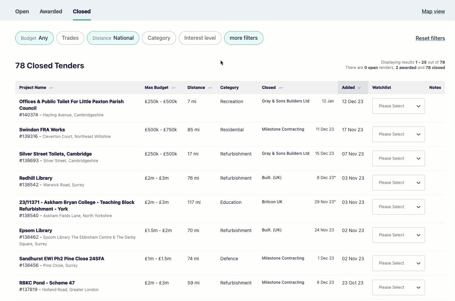The height and width of the screenshot is (301, 455).
Task: Open watchlist dropdown for Redhill Library
Action: [x=399, y=183]
